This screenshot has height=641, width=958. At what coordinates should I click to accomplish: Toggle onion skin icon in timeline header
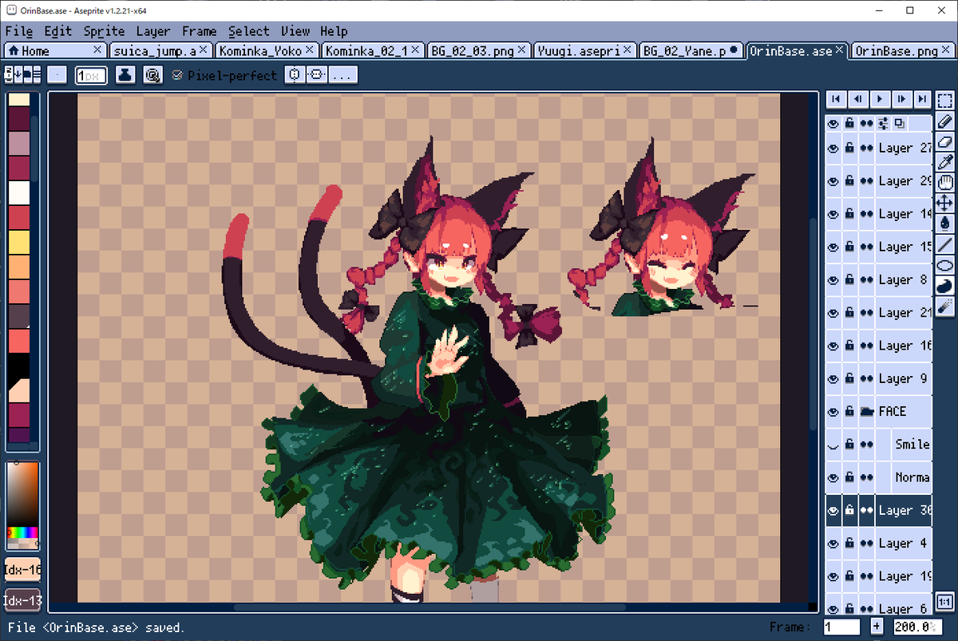(900, 124)
